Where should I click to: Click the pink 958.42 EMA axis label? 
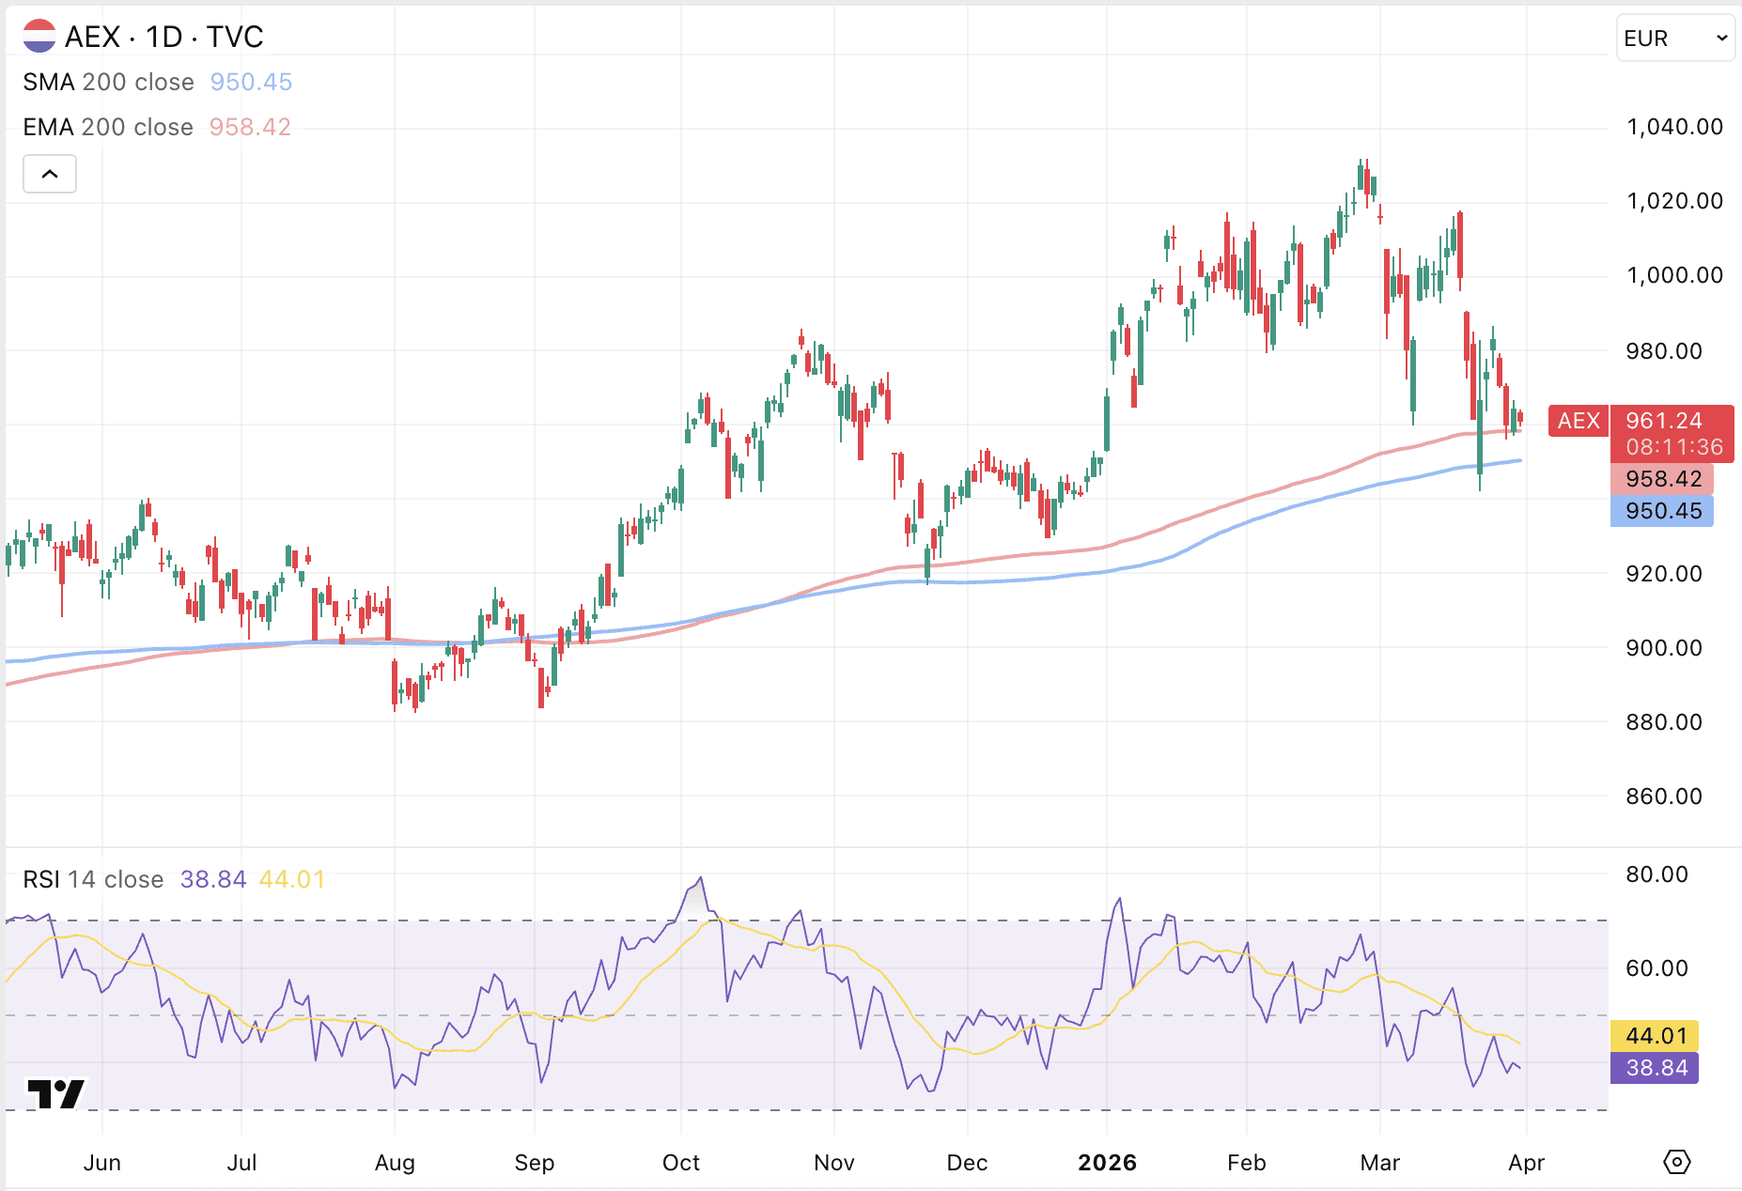pyautogui.click(x=1661, y=479)
